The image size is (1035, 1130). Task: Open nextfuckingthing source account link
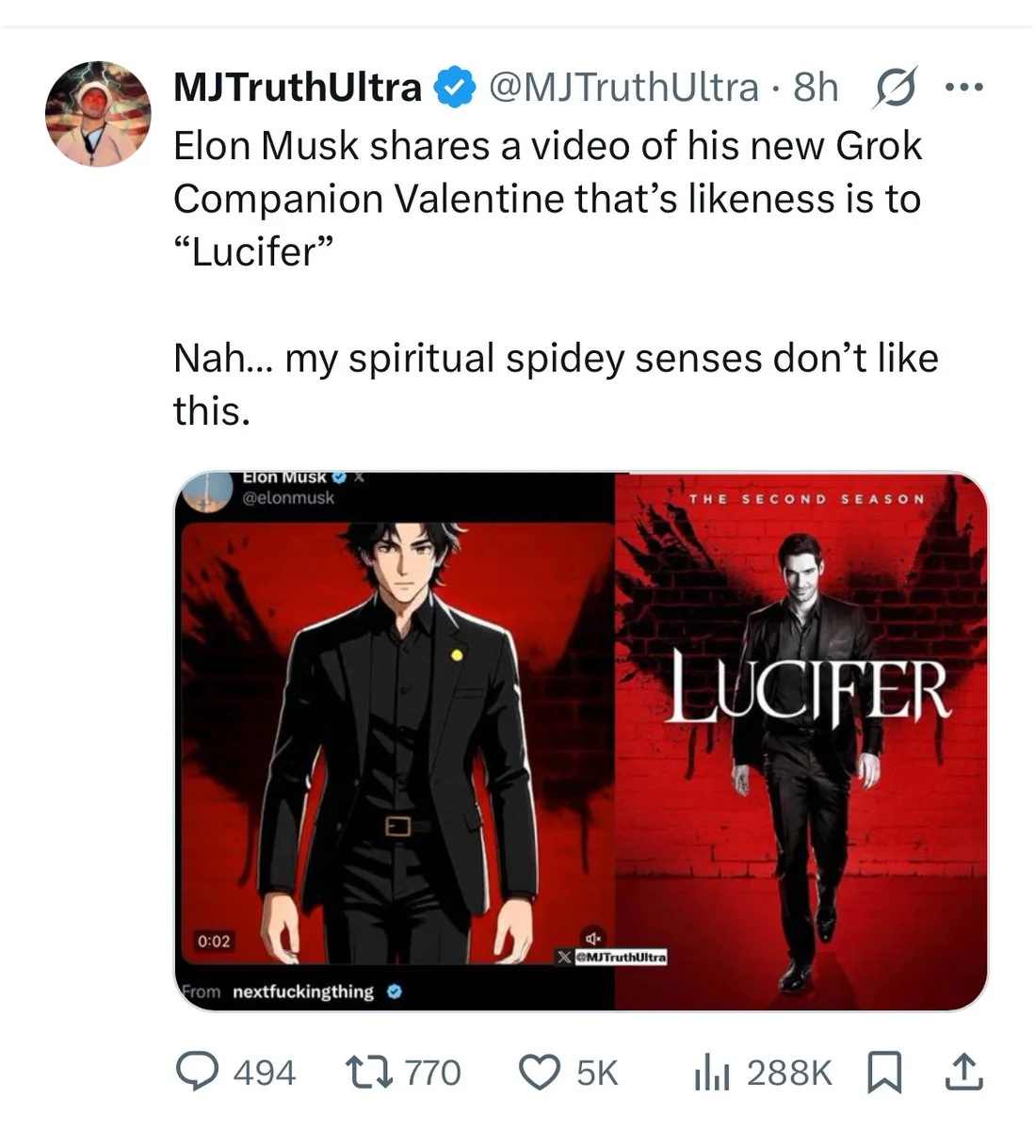click(x=302, y=992)
